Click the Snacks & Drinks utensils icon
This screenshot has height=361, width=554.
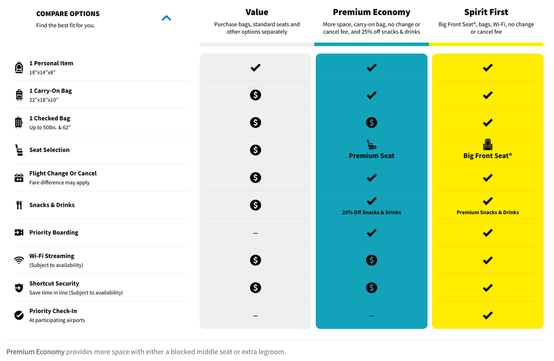(19, 205)
